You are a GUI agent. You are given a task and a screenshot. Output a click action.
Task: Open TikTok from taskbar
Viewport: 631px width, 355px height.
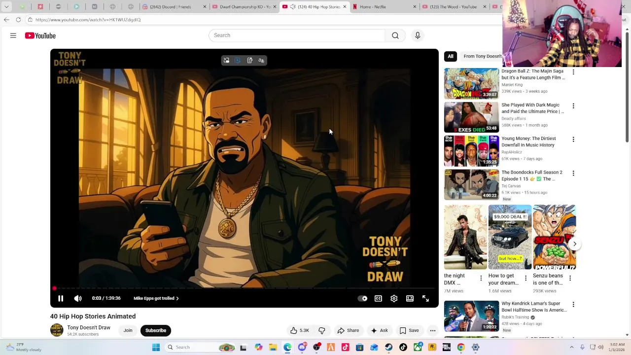tap(403, 347)
